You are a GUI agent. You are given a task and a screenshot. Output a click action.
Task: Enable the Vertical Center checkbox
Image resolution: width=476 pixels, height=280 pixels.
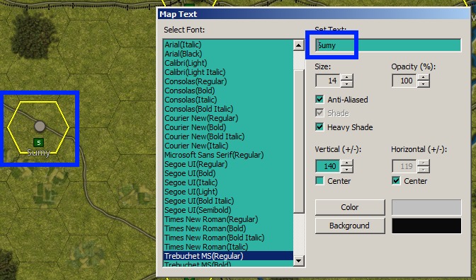(x=319, y=181)
